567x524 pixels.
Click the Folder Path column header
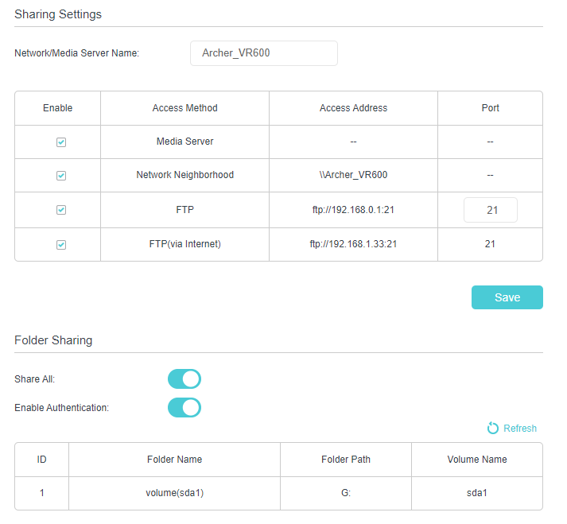pyautogui.click(x=345, y=459)
